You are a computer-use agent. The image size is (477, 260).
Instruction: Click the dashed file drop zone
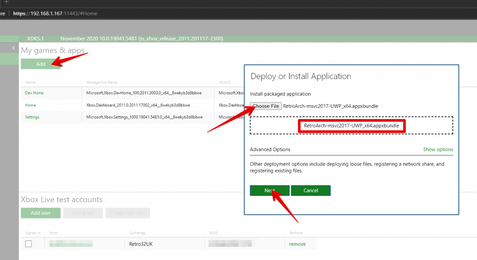coord(351,126)
